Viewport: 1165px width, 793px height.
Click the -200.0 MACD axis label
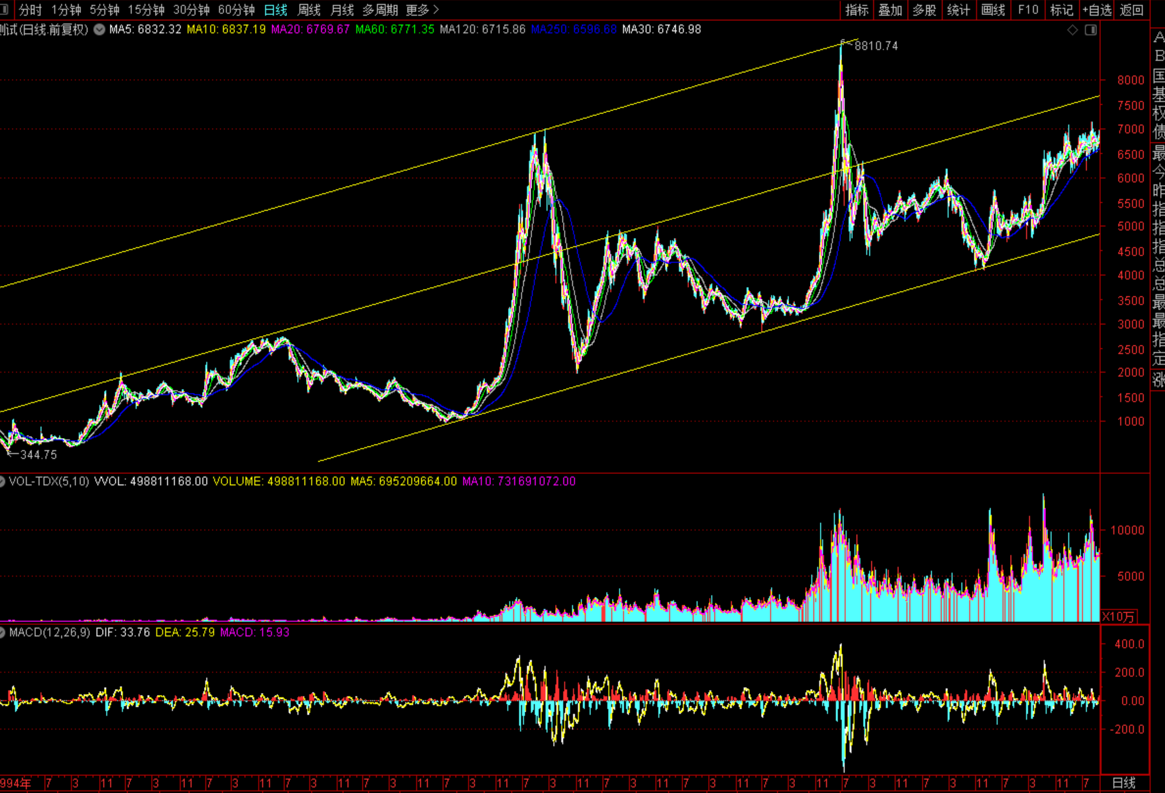pos(1127,730)
